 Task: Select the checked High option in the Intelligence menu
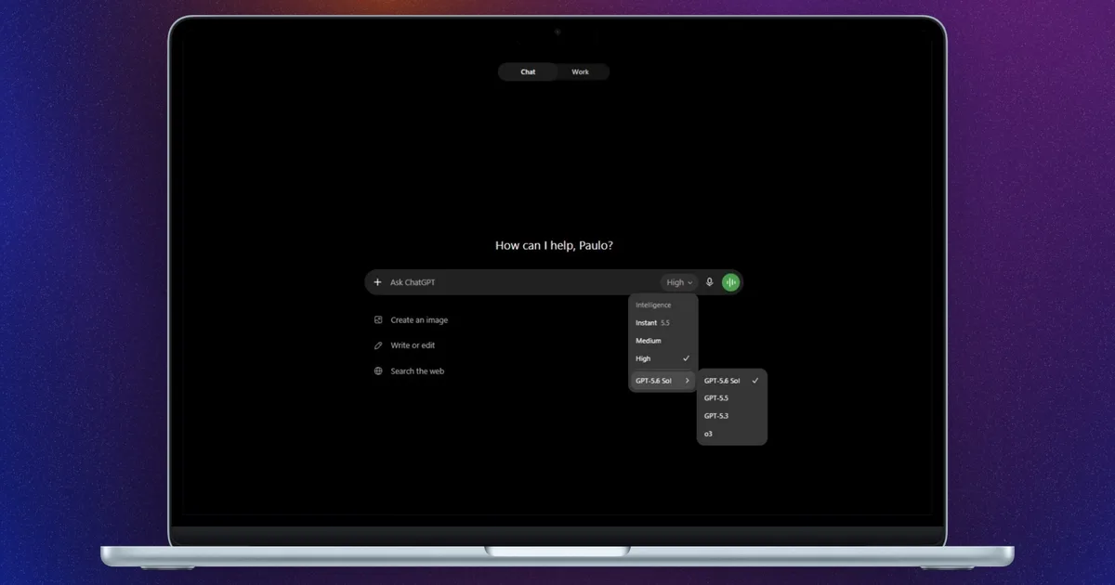pos(663,358)
